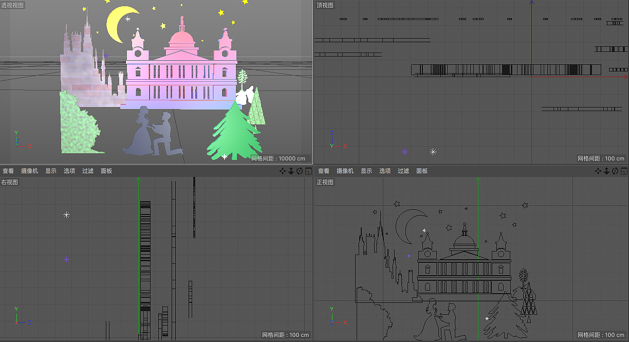Select the purple light marker in the right view
This screenshot has height=342, width=629.
[66, 259]
